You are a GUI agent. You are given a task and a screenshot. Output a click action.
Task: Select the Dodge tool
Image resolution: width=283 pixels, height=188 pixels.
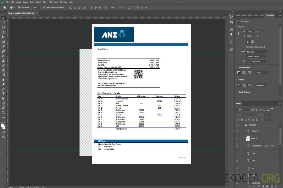point(3,84)
